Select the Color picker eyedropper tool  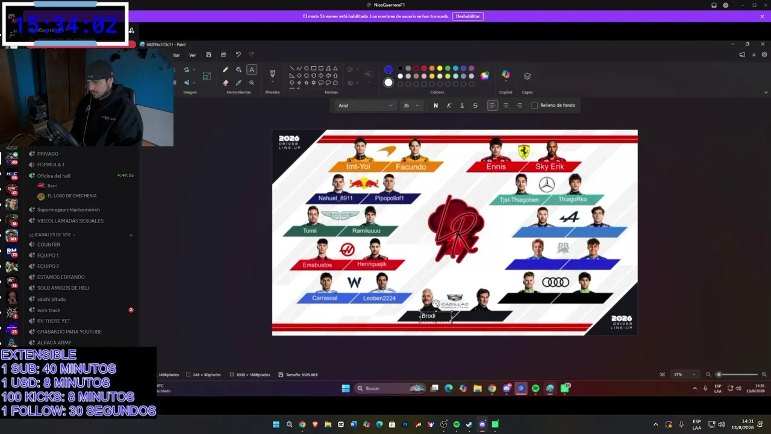click(x=239, y=83)
